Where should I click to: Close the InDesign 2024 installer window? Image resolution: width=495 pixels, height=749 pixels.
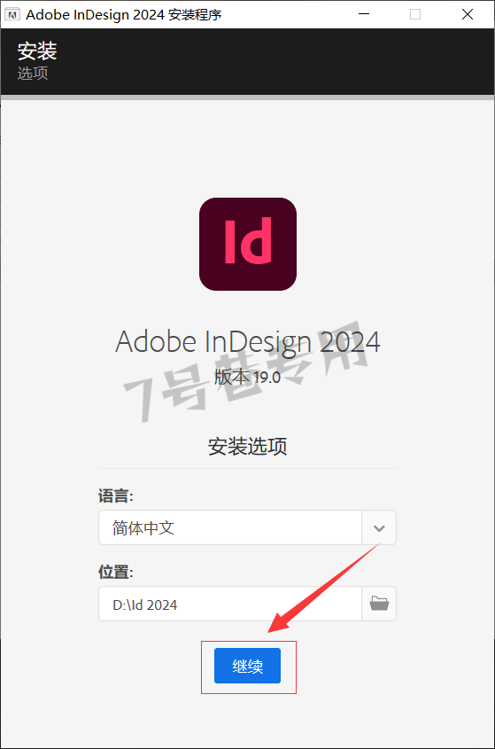(468, 14)
